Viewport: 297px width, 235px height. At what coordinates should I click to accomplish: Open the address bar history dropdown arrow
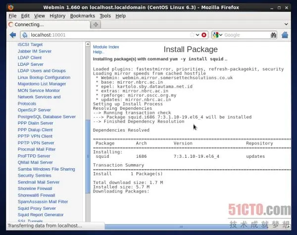[198, 35]
